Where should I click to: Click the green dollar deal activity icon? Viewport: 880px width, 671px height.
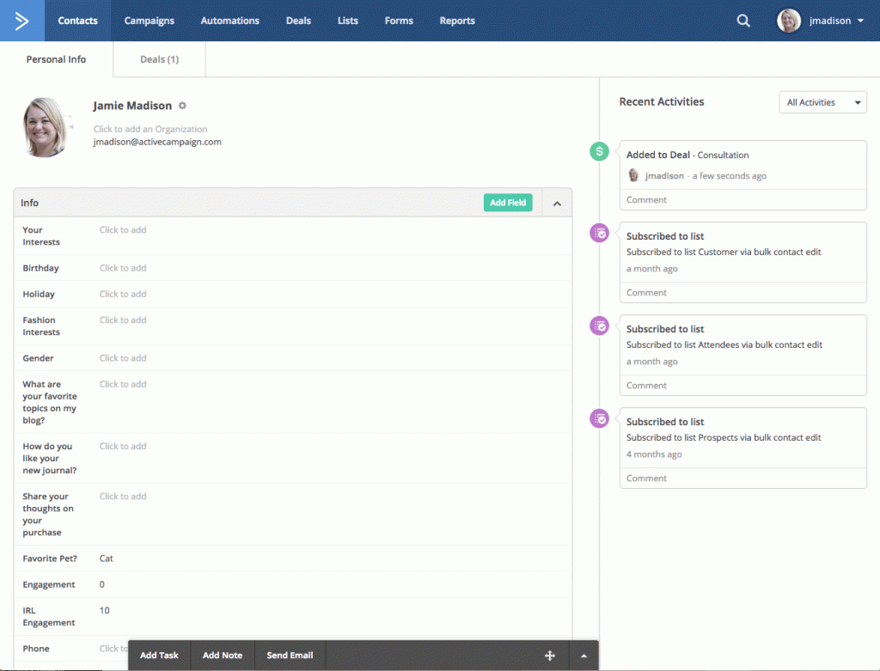tap(600, 151)
